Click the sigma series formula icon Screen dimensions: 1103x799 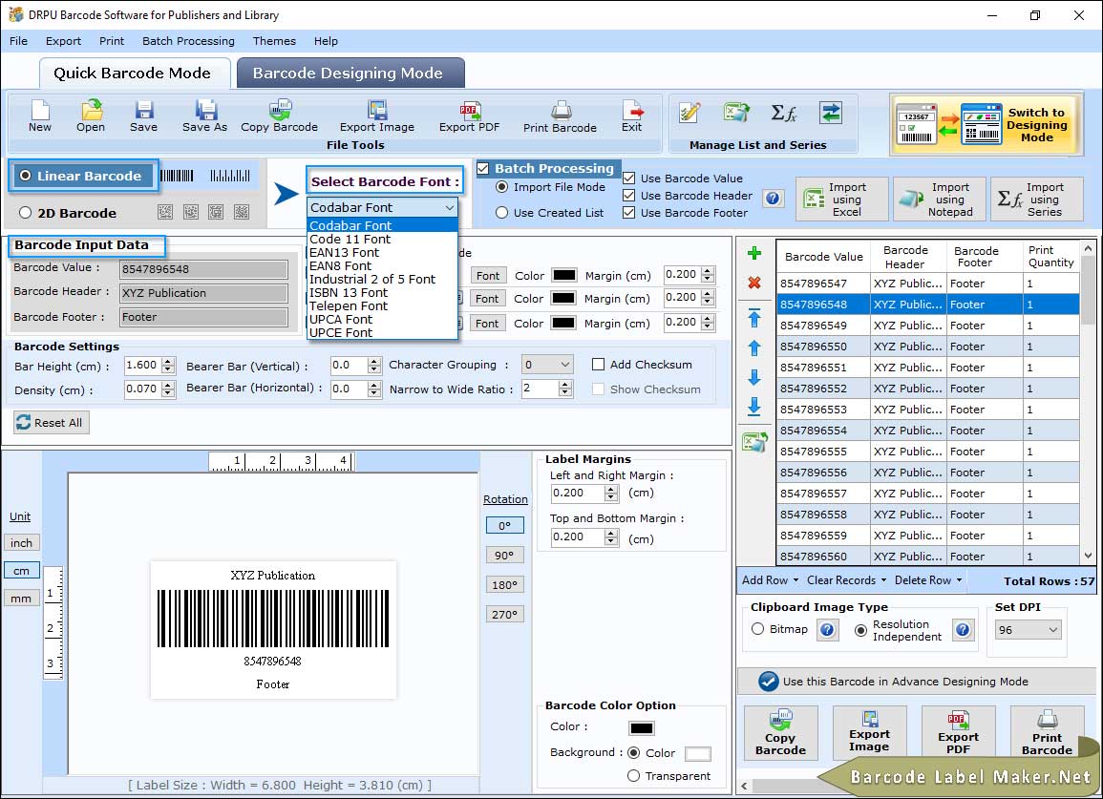783,113
